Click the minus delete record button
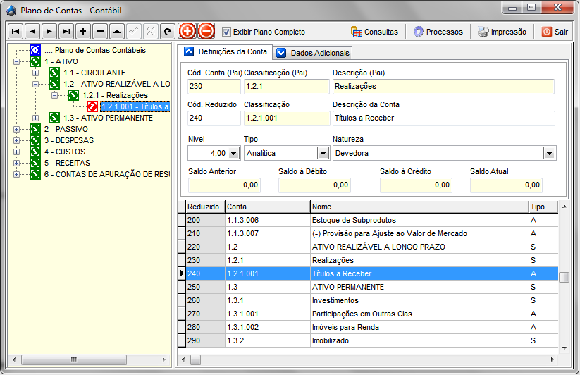This screenshot has height=375, width=580. click(100, 32)
